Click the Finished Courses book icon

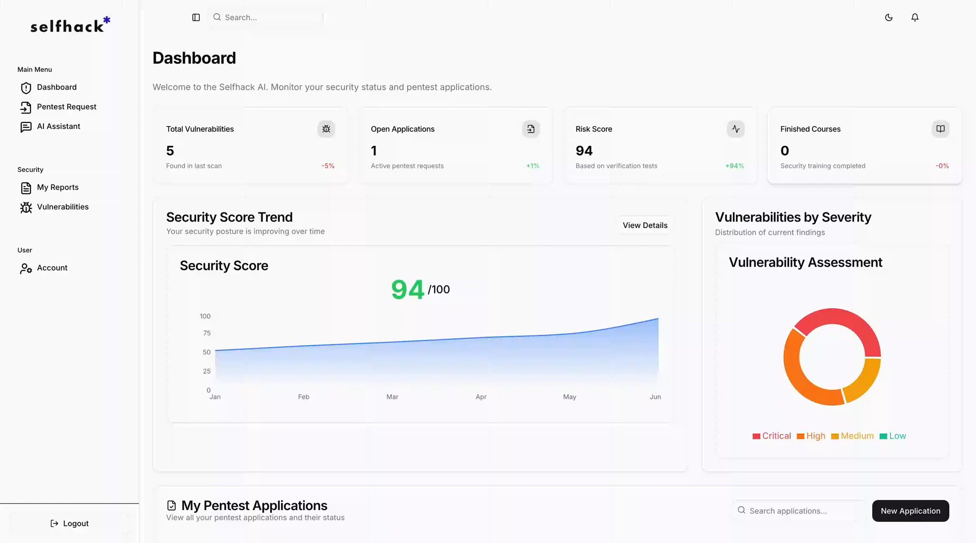pyautogui.click(x=940, y=129)
